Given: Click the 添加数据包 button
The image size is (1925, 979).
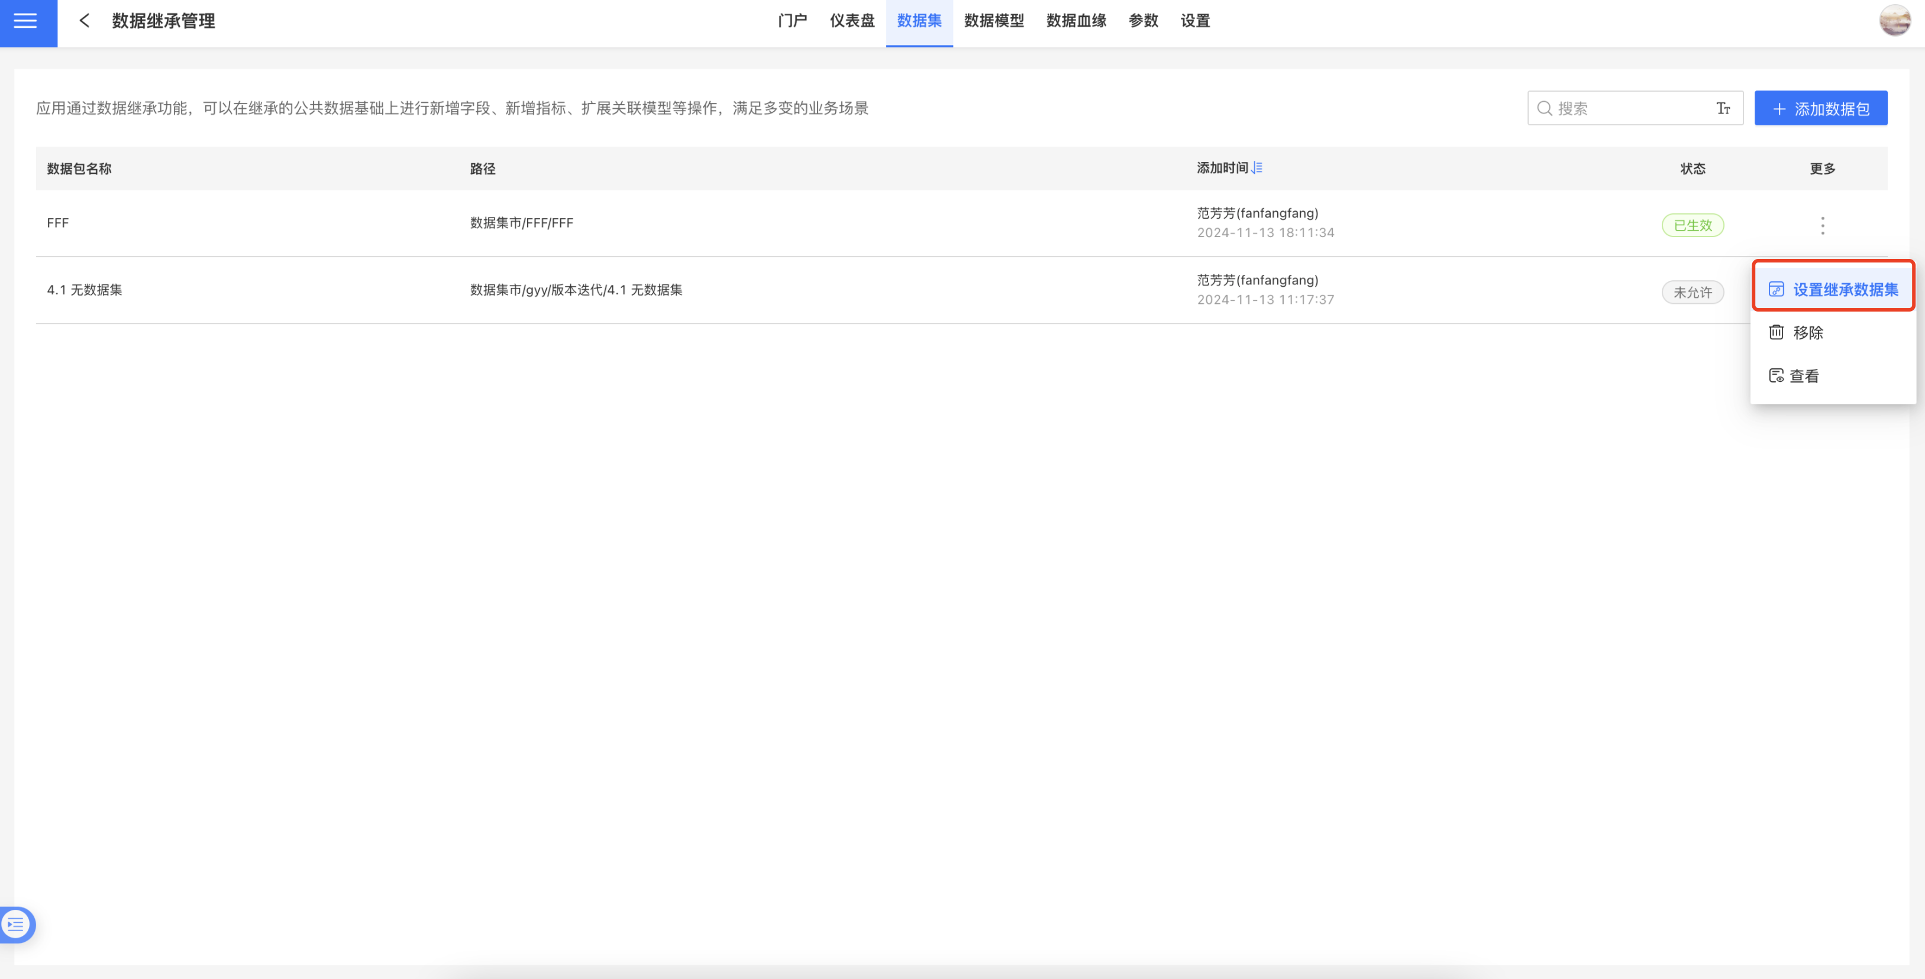Looking at the screenshot, I should pos(1820,109).
